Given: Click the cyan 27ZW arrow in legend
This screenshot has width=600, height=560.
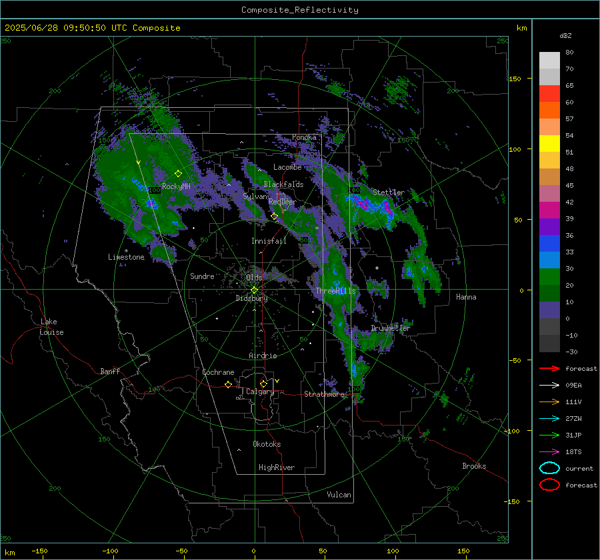Looking at the screenshot, I should click(x=549, y=419).
